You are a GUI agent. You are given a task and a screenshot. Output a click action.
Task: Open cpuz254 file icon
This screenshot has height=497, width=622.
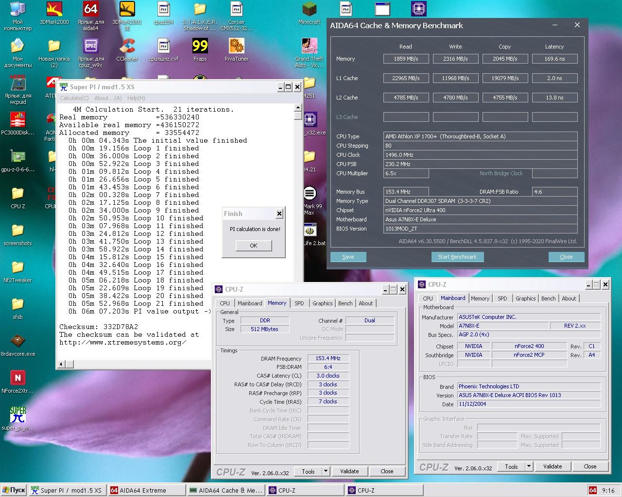[x=163, y=13]
